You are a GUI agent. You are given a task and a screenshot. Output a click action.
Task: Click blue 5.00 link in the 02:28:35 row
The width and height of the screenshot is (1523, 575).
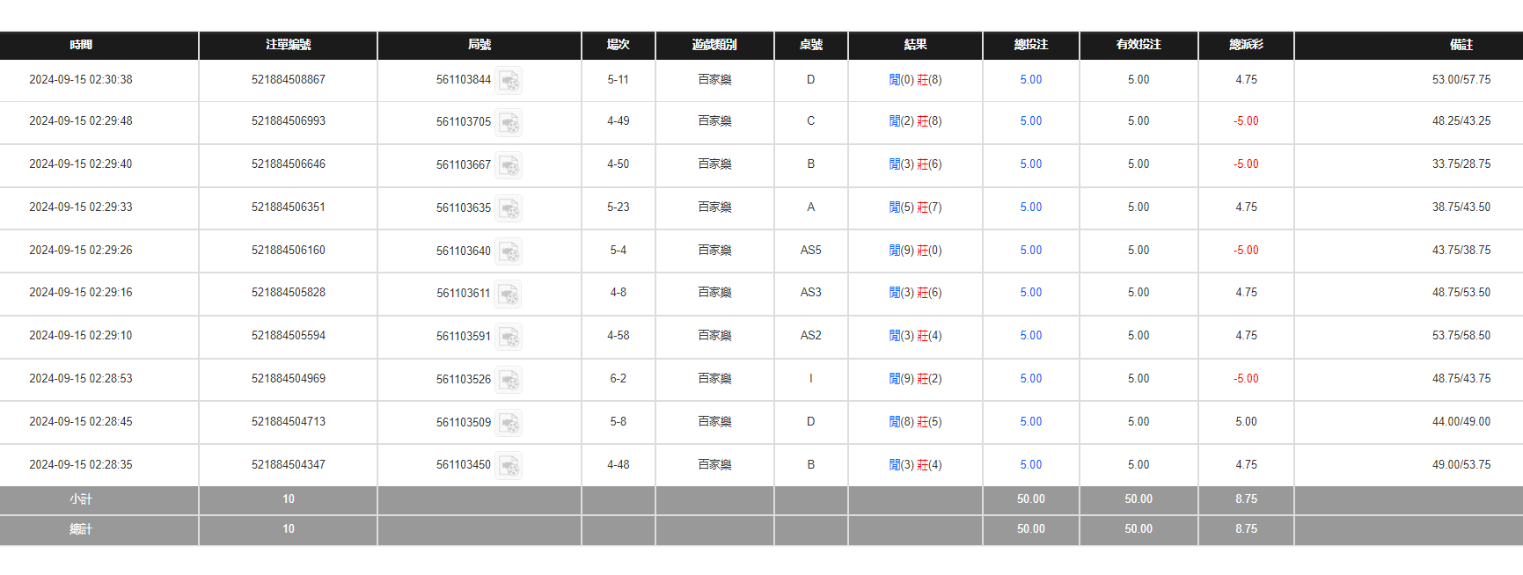coord(1030,465)
